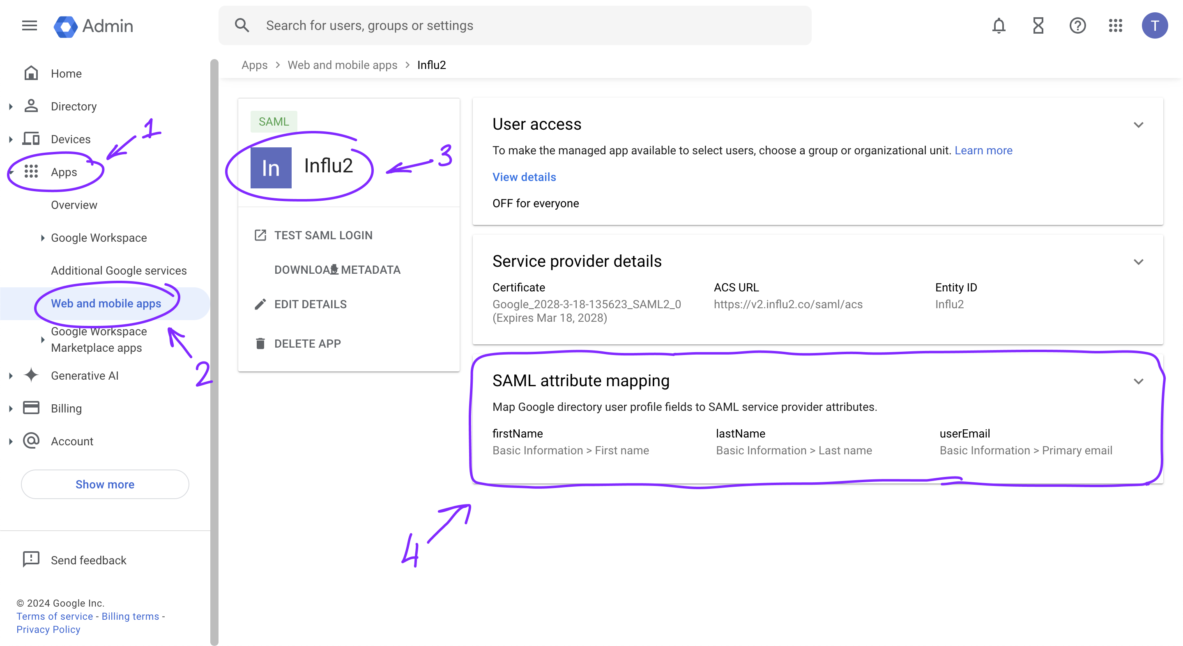Expand the Generative AI section arrow

tap(11, 376)
